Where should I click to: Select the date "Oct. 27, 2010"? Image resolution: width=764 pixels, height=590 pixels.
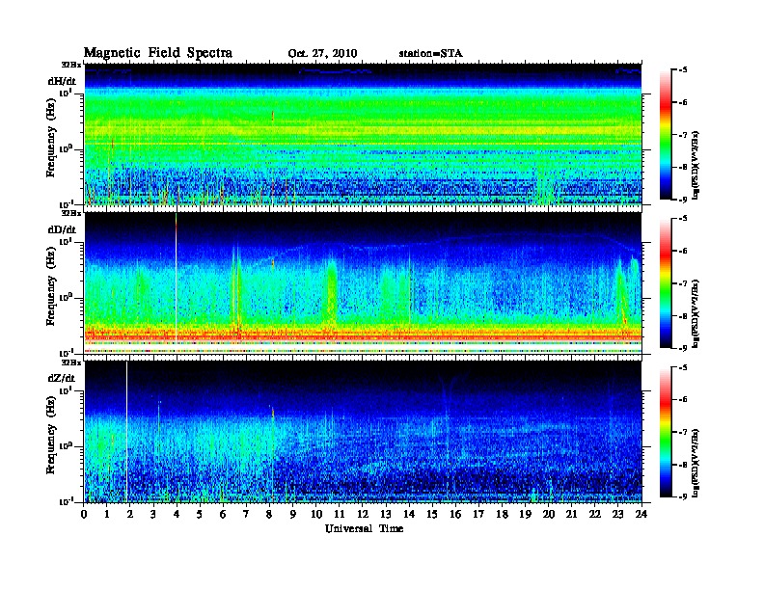[x=322, y=54]
